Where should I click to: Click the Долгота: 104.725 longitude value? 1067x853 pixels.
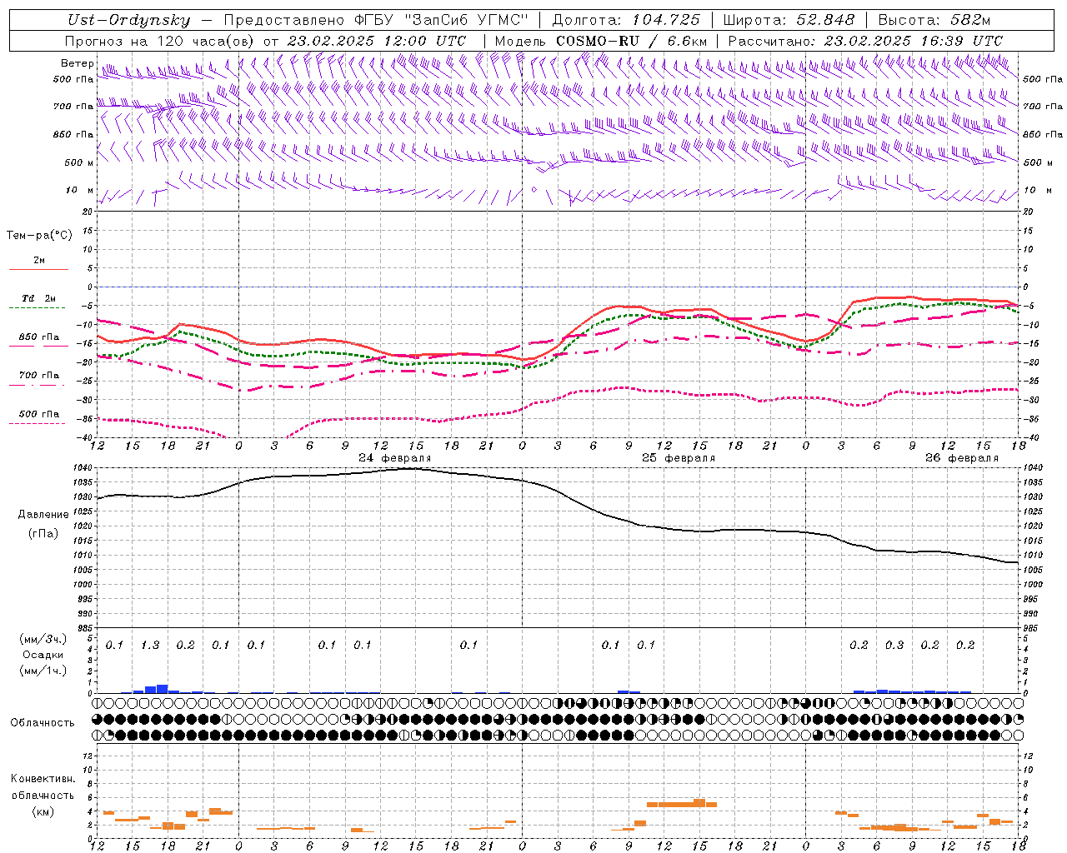626,20
